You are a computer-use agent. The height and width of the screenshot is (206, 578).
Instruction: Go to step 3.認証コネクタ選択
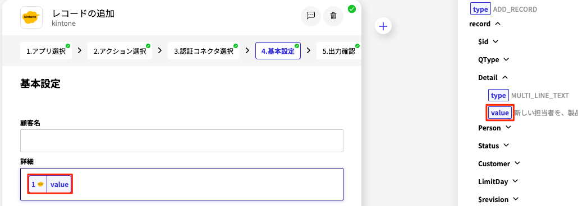[204, 51]
